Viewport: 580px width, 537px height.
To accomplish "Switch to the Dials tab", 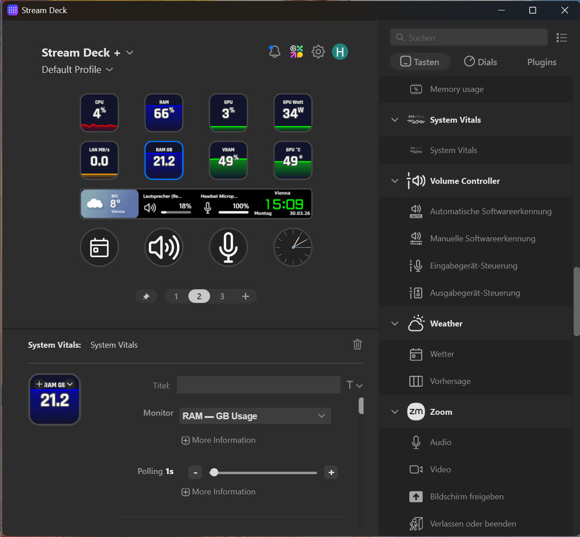I will (x=480, y=62).
